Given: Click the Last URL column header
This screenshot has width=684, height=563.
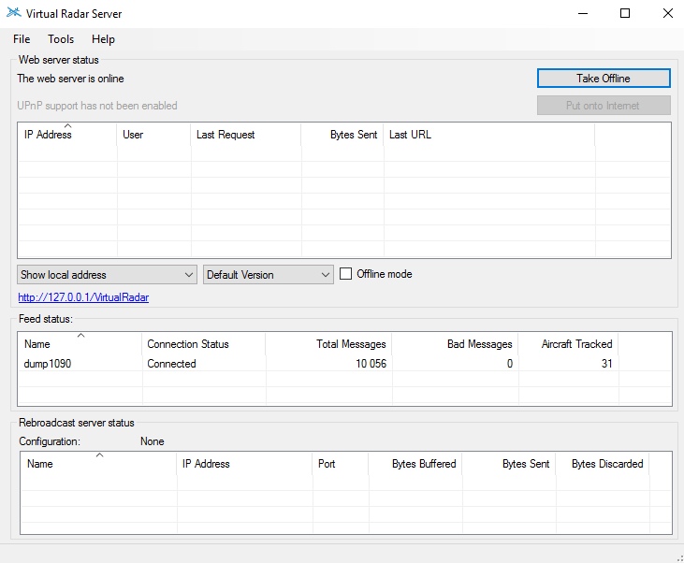Looking at the screenshot, I should pyautogui.click(x=489, y=135).
